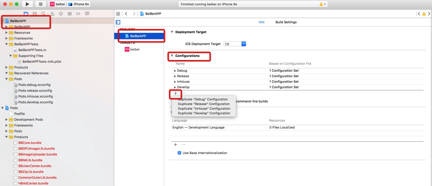Expand the Development Pods group
432x186 pixels.
[6, 120]
